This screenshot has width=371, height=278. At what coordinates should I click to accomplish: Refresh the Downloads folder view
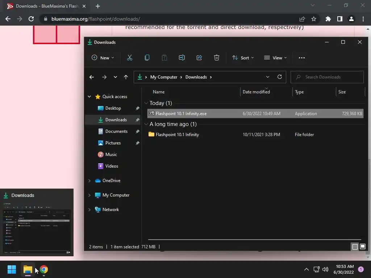tap(280, 77)
